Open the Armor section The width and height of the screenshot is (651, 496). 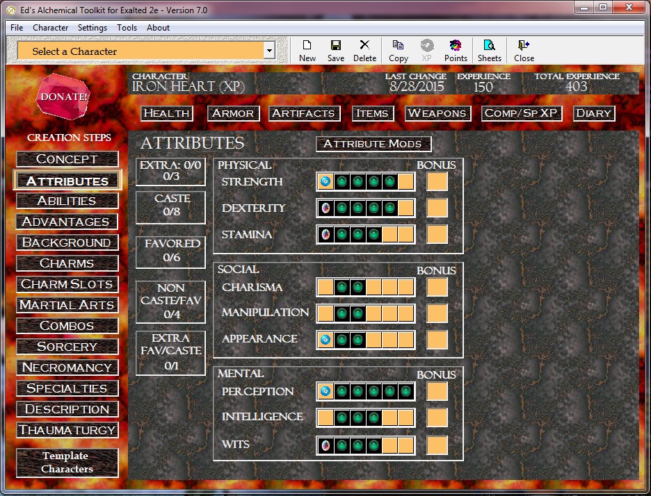tap(233, 113)
